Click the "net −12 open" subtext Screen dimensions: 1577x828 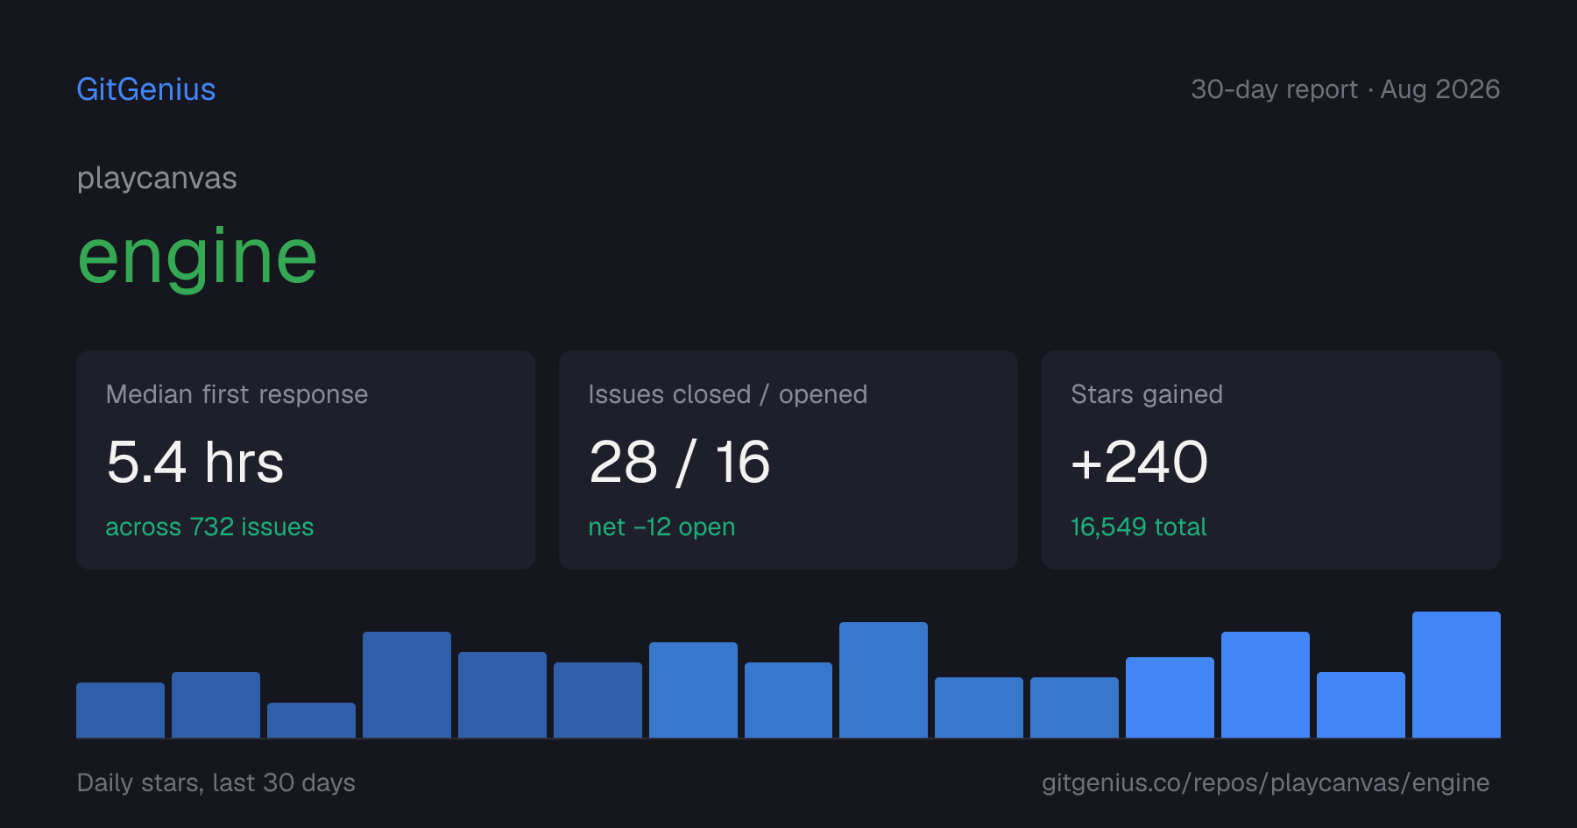661,527
